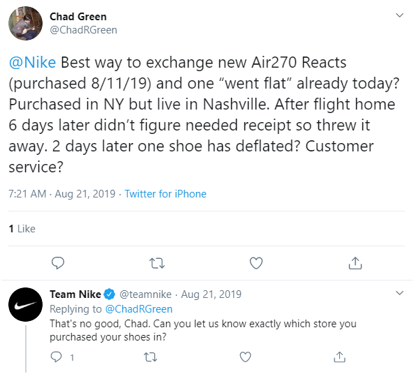The height and width of the screenshot is (374, 414).
Task: Open Team Nike swoosh profile avatar
Action: (x=25, y=305)
